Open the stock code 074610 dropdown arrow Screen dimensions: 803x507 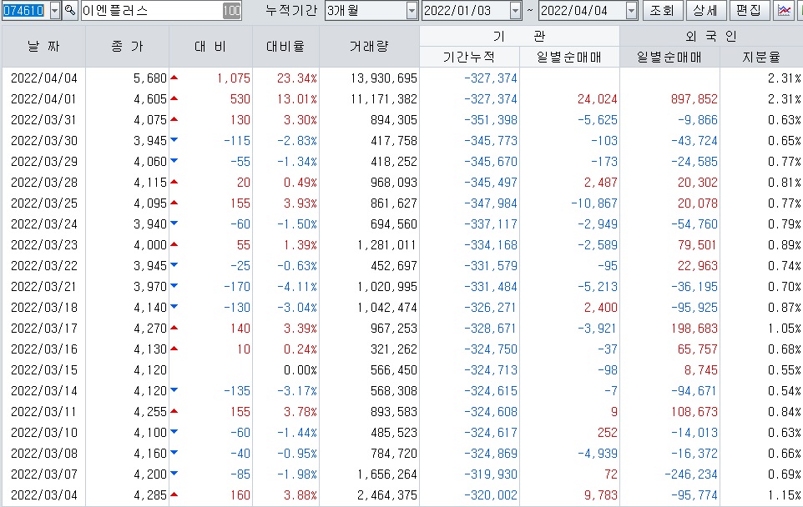click(55, 10)
